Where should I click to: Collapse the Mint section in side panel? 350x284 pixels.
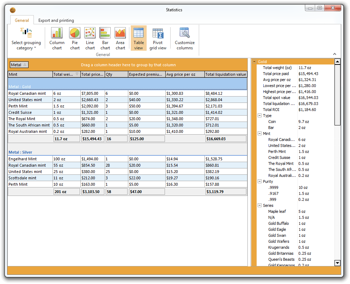259,134
